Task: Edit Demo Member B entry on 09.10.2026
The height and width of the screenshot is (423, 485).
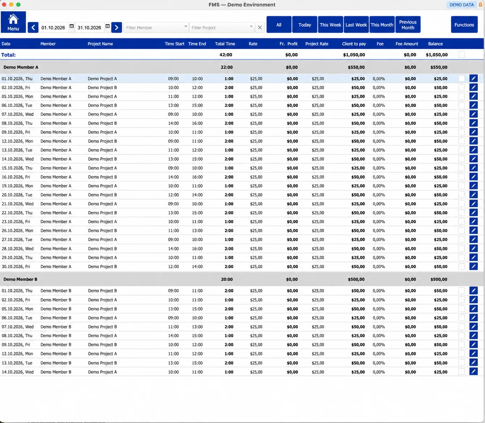Action: (x=473, y=344)
